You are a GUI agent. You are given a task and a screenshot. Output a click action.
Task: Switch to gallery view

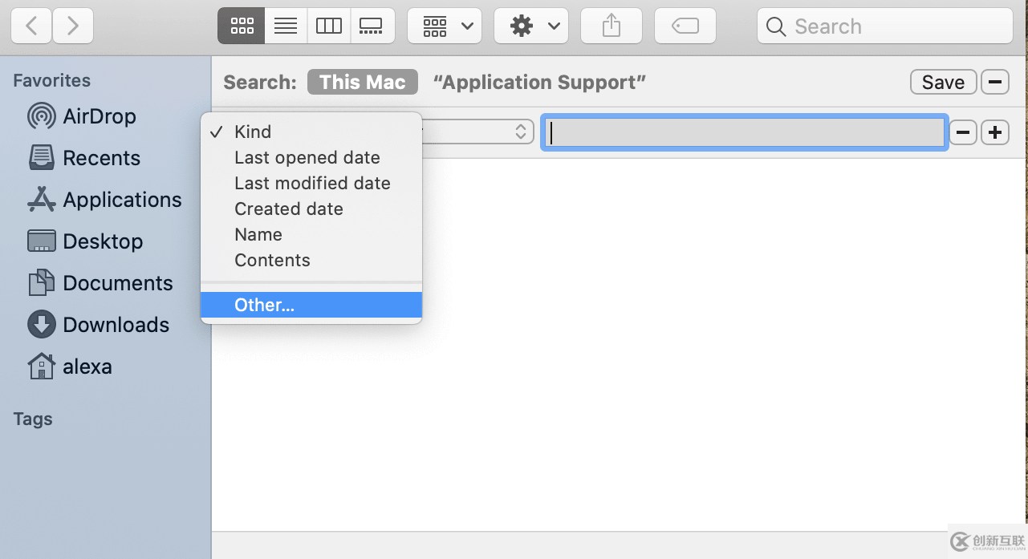tap(372, 26)
